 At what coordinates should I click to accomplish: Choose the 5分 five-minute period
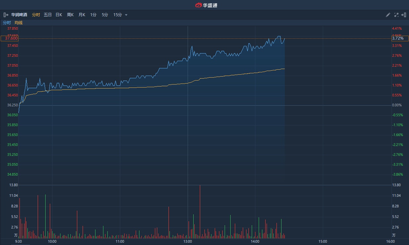tap(105, 15)
